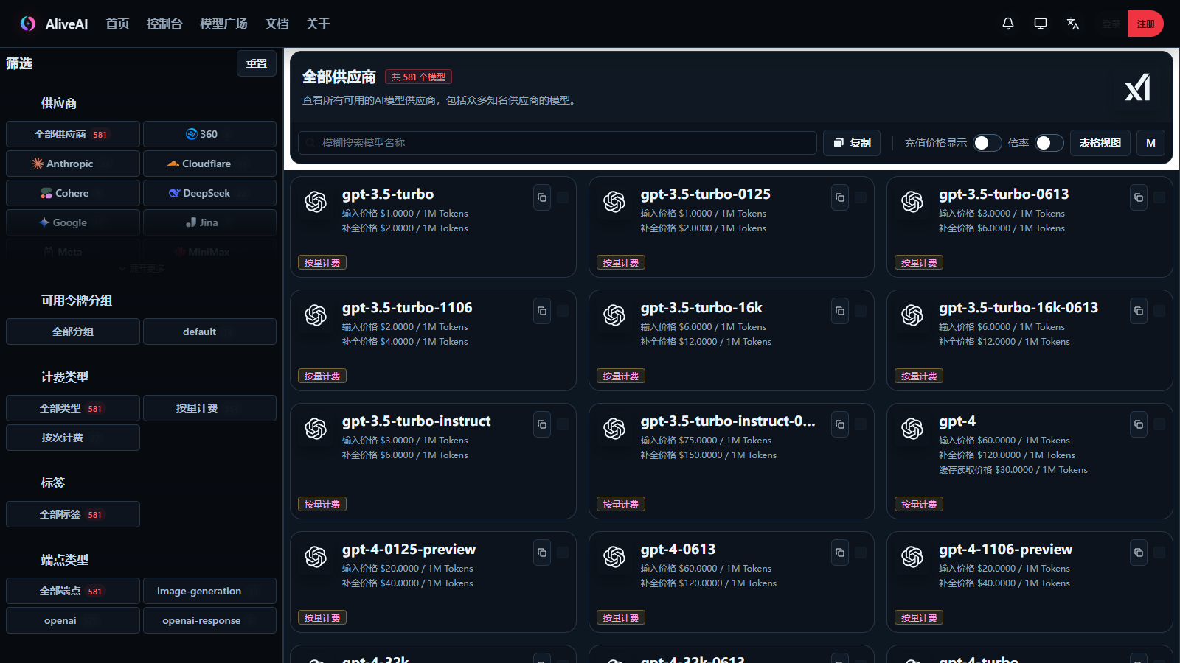Click copy icon on gpt-3.5-turbo-0613 card
1180x663 pixels.
pyautogui.click(x=1139, y=197)
